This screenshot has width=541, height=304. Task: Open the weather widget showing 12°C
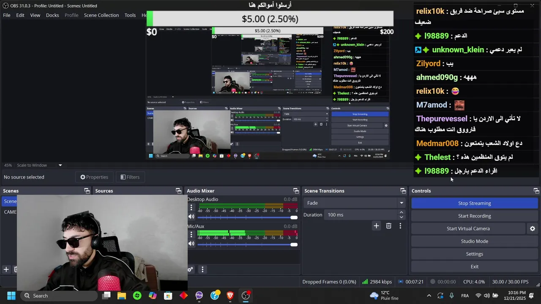tap(384, 296)
